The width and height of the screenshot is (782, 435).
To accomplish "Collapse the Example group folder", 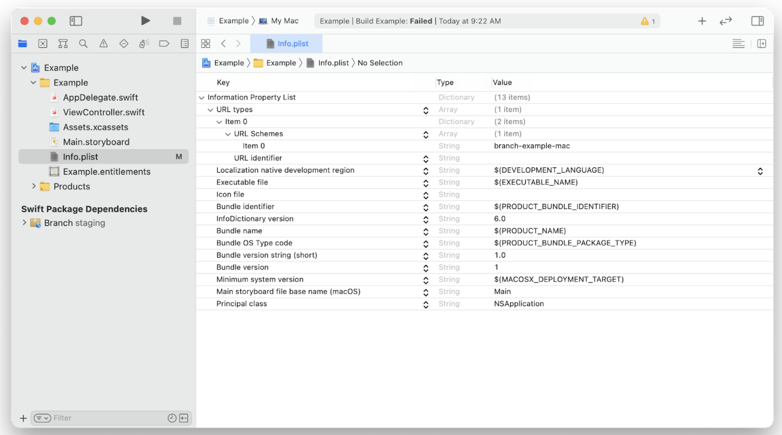I will pos(33,82).
